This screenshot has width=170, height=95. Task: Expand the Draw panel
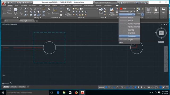tap(15, 18)
